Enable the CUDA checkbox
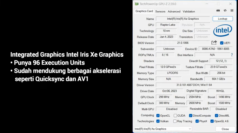This screenshot has height=133, width=238. click(x=175, y=116)
